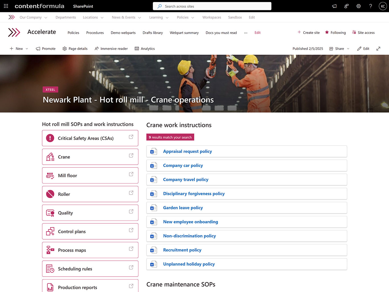Click the megaphone notifications icon
Image resolution: width=389 pixels, height=292 pixels.
point(334,6)
